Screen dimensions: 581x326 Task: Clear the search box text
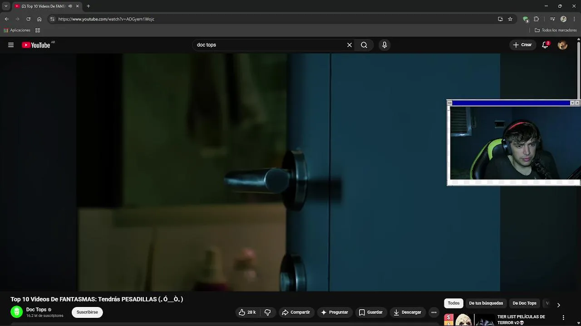350,45
